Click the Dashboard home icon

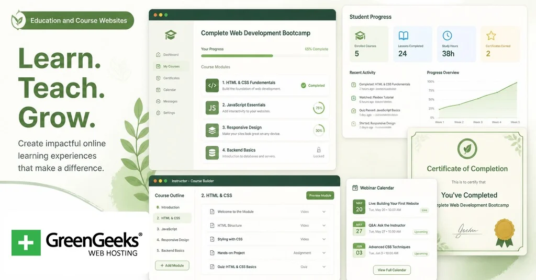point(158,54)
